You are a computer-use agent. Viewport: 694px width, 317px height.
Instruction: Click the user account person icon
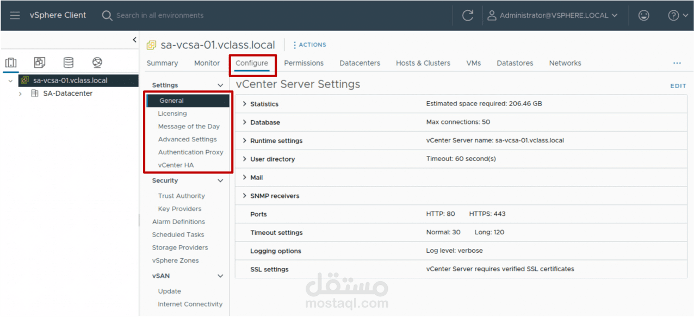click(492, 15)
